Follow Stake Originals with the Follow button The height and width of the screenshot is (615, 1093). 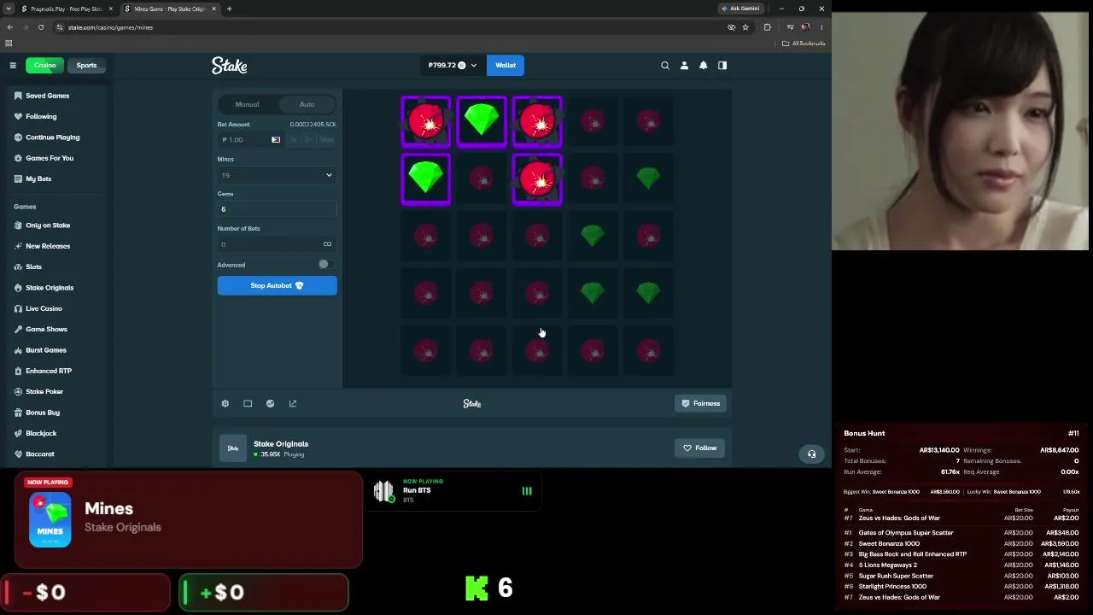coord(699,448)
